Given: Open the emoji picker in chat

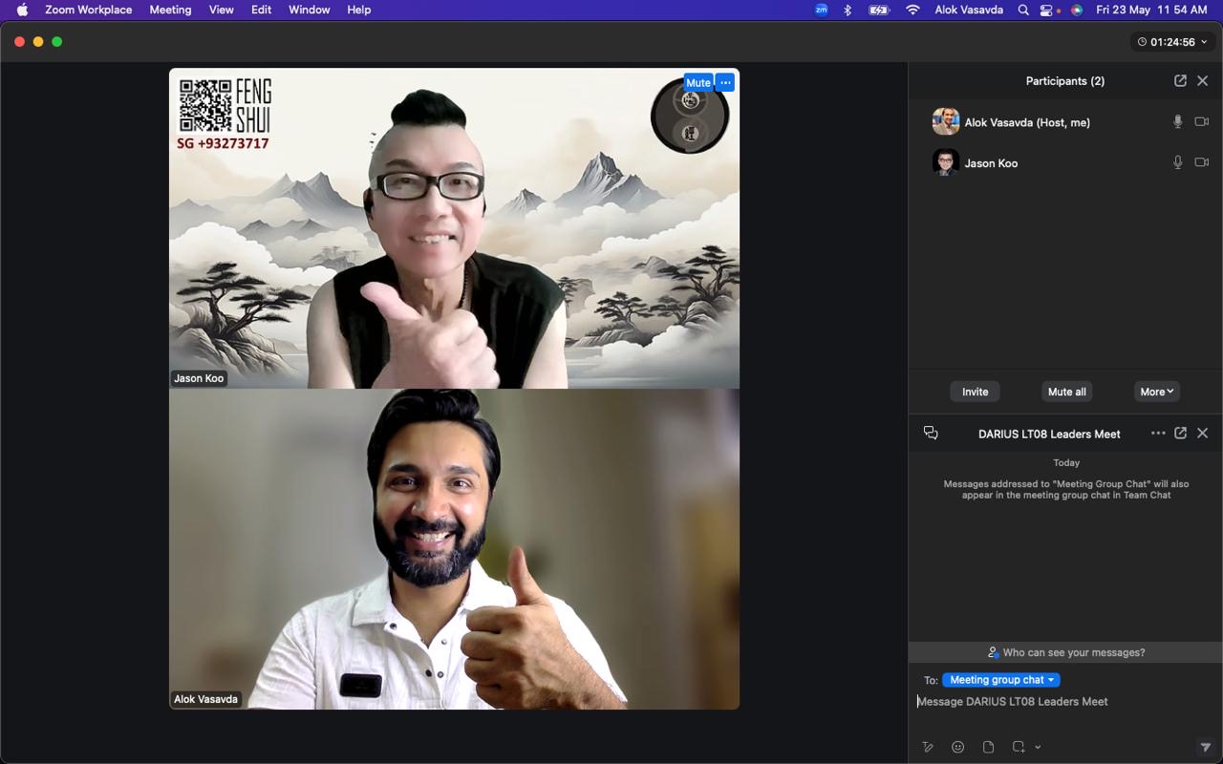Looking at the screenshot, I should [x=957, y=747].
